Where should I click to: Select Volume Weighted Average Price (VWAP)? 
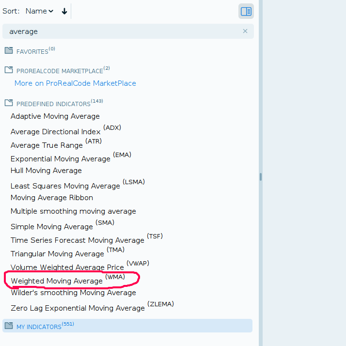[80, 266]
